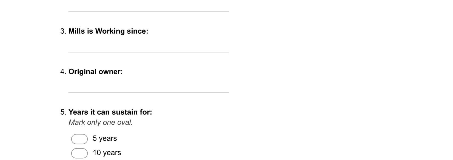Click the "Years it can sustain for:" title
The image size is (453, 160).
(110, 112)
